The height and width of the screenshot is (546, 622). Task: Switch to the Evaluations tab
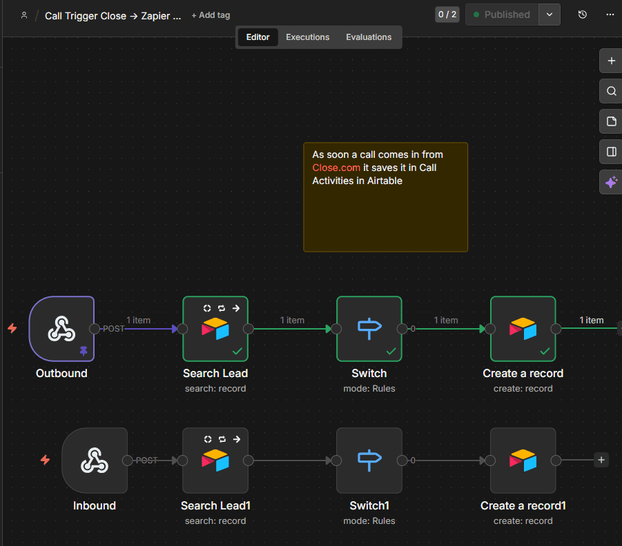coord(369,37)
